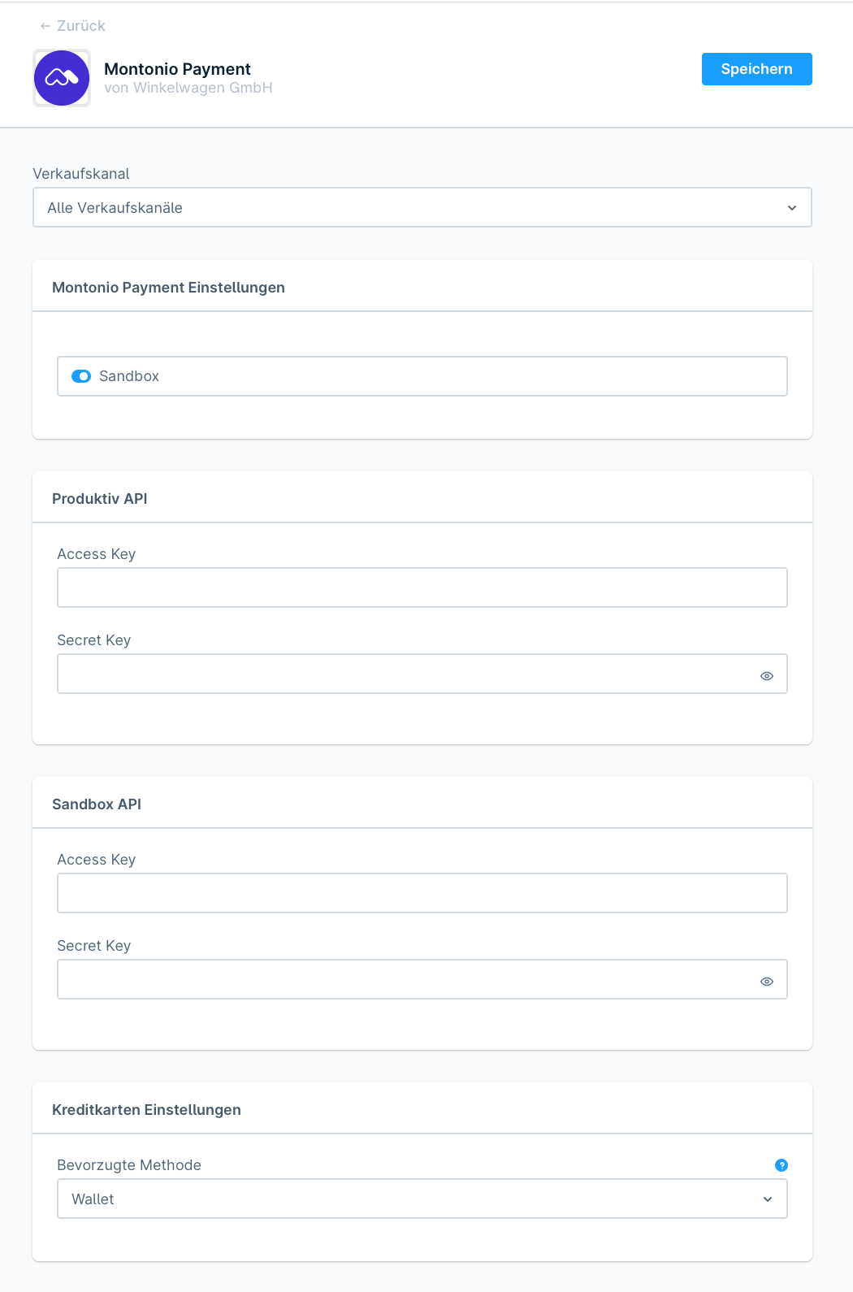Save settings with the Speichern button
The image size is (853, 1292).
point(756,69)
